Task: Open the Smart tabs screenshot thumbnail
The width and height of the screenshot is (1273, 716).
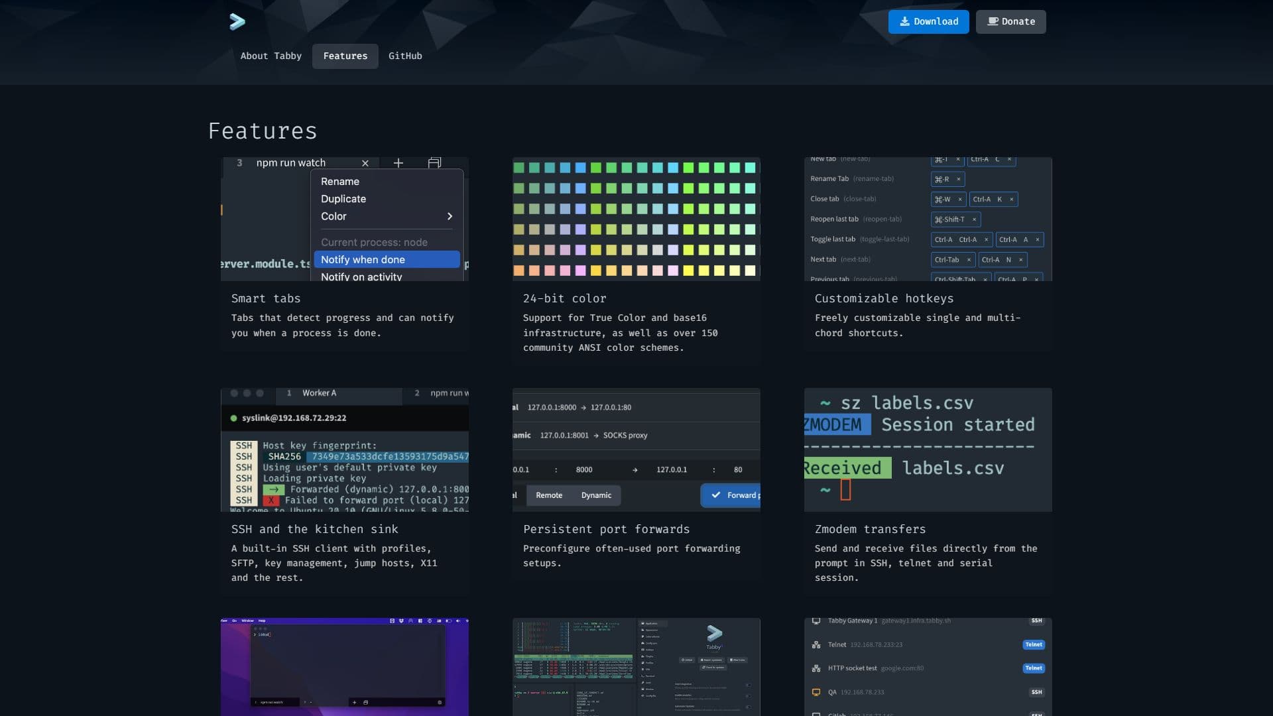Action: coord(345,219)
